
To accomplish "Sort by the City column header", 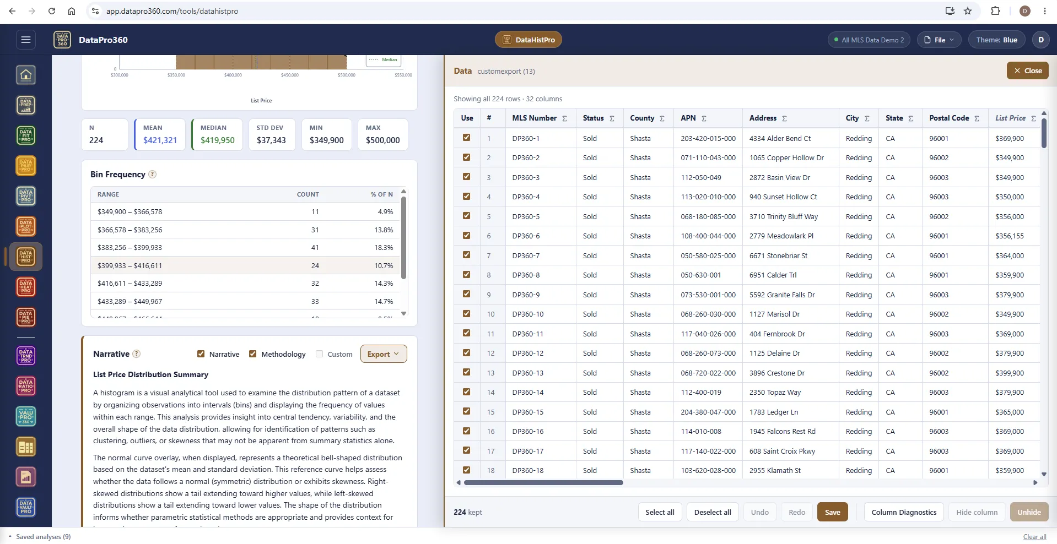I will pyautogui.click(x=852, y=118).
